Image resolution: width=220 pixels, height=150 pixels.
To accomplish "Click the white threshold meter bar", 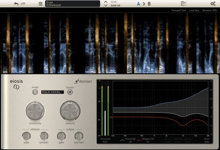I will click(105, 123).
